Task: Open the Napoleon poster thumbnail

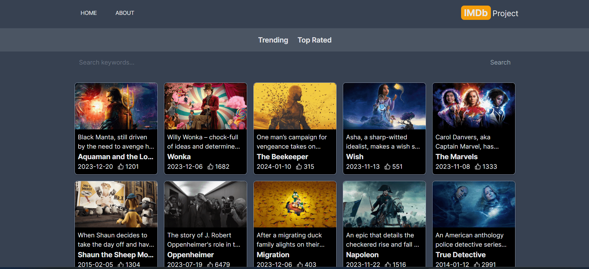Action: [384, 204]
